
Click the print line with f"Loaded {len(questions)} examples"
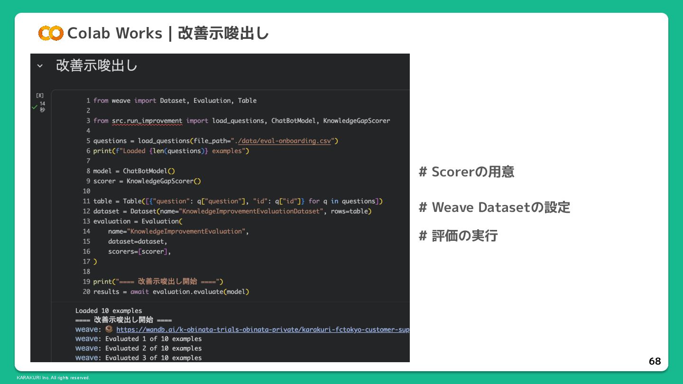coord(171,151)
